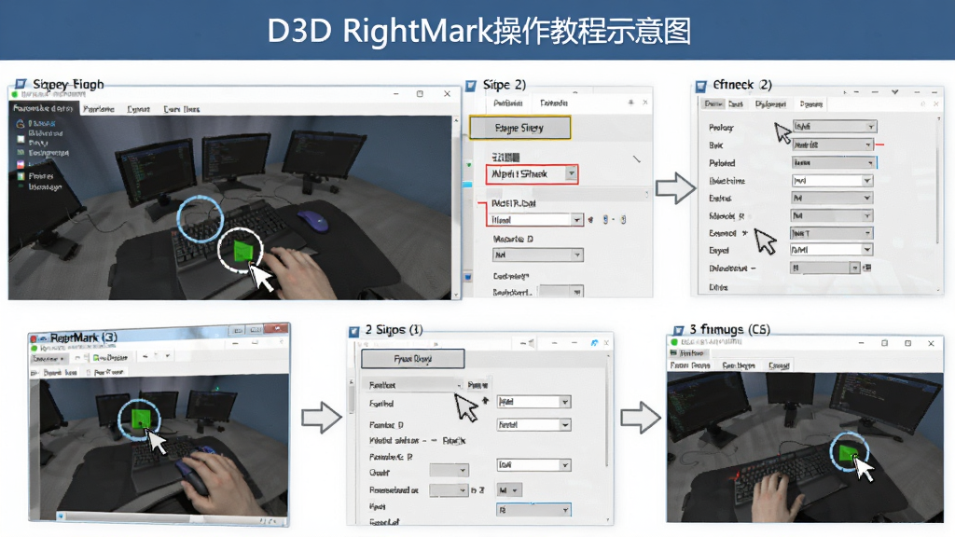This screenshot has width=955, height=537.
Task: Open the small dropdown next to 'Gaalf'
Action: pos(449,470)
